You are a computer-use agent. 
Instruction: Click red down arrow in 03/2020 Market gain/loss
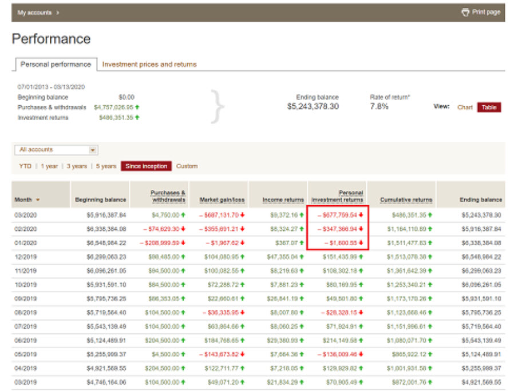[x=242, y=216]
